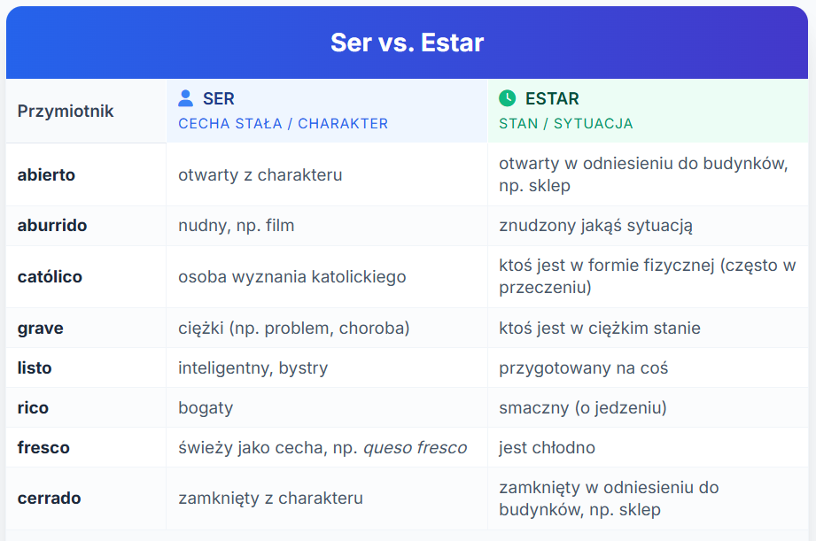Click the 'smaczny (o jedzeniu)' cell
The height and width of the screenshot is (541, 816).
pyautogui.click(x=648, y=408)
